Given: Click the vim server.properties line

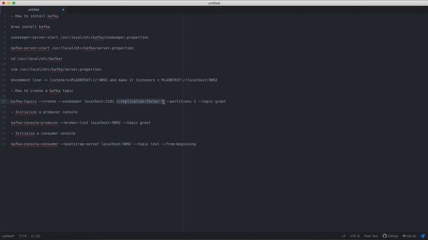Looking at the screenshot, I should coord(56,69).
